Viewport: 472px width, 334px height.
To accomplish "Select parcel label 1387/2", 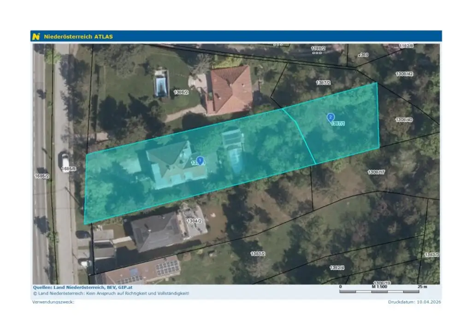I will pos(323,83).
